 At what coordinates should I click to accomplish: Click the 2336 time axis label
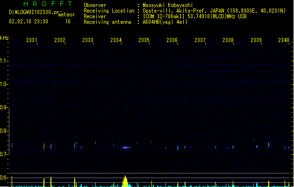tap(172, 40)
